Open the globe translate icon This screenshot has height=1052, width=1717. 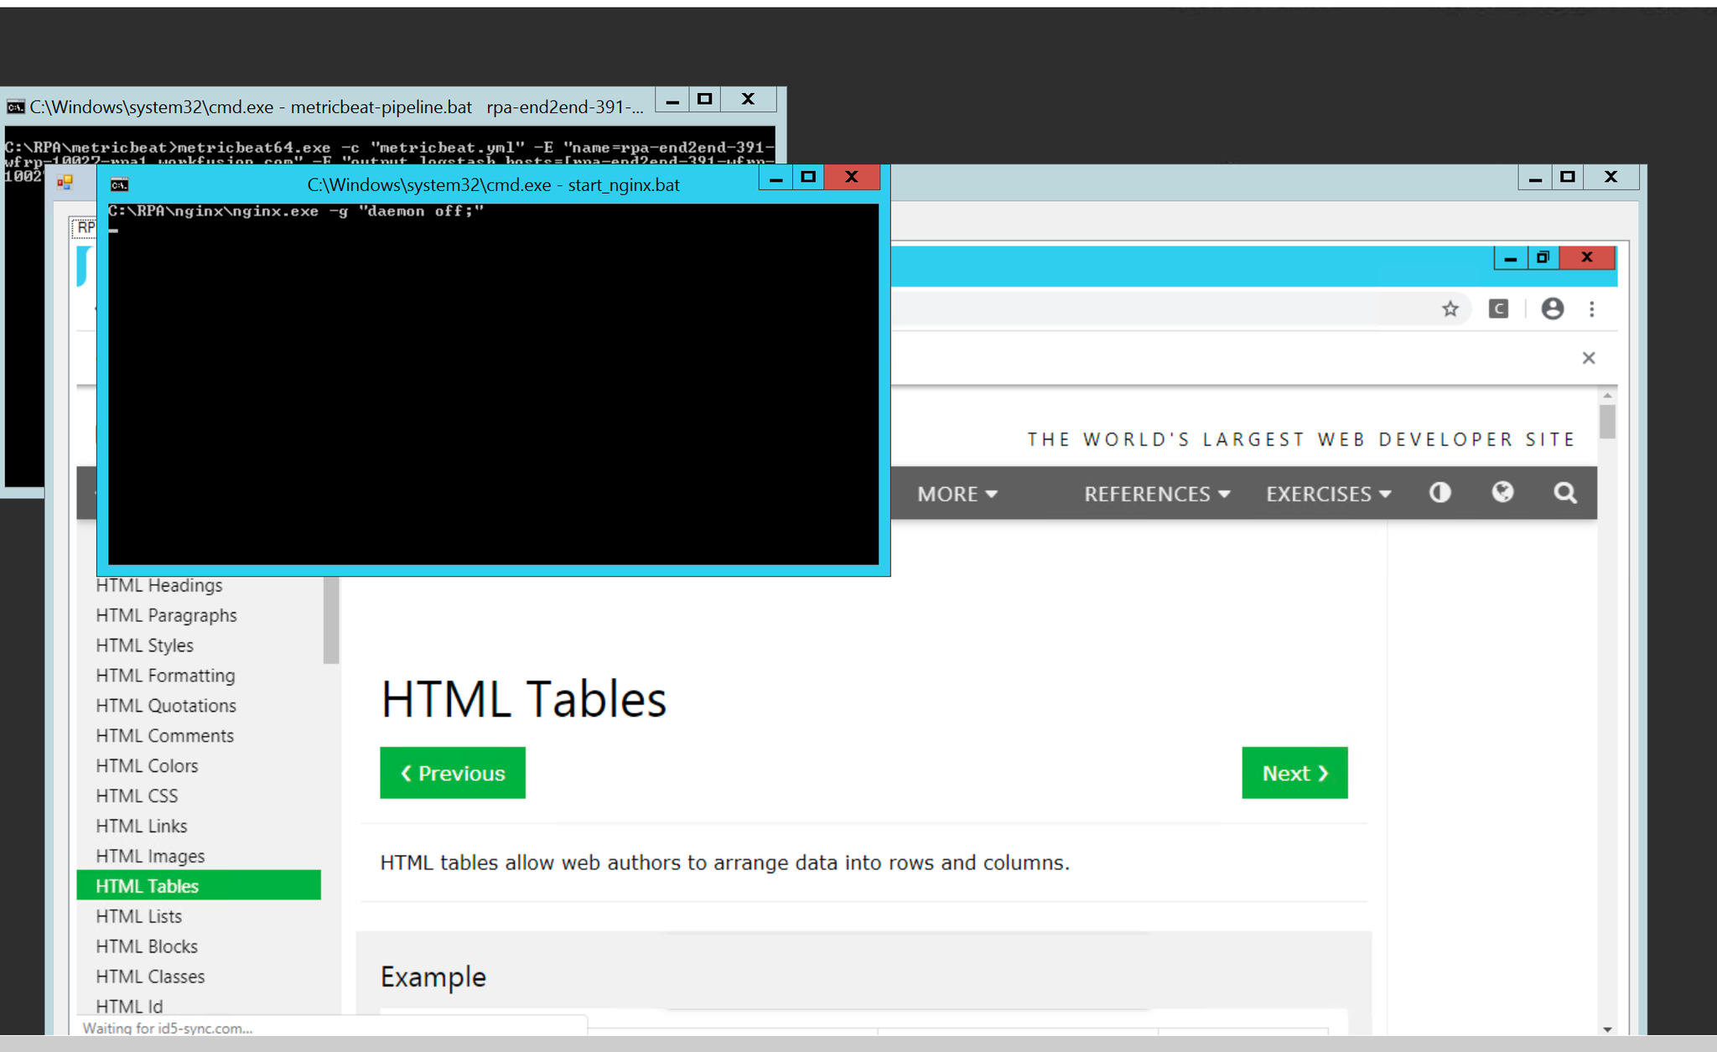click(1502, 492)
